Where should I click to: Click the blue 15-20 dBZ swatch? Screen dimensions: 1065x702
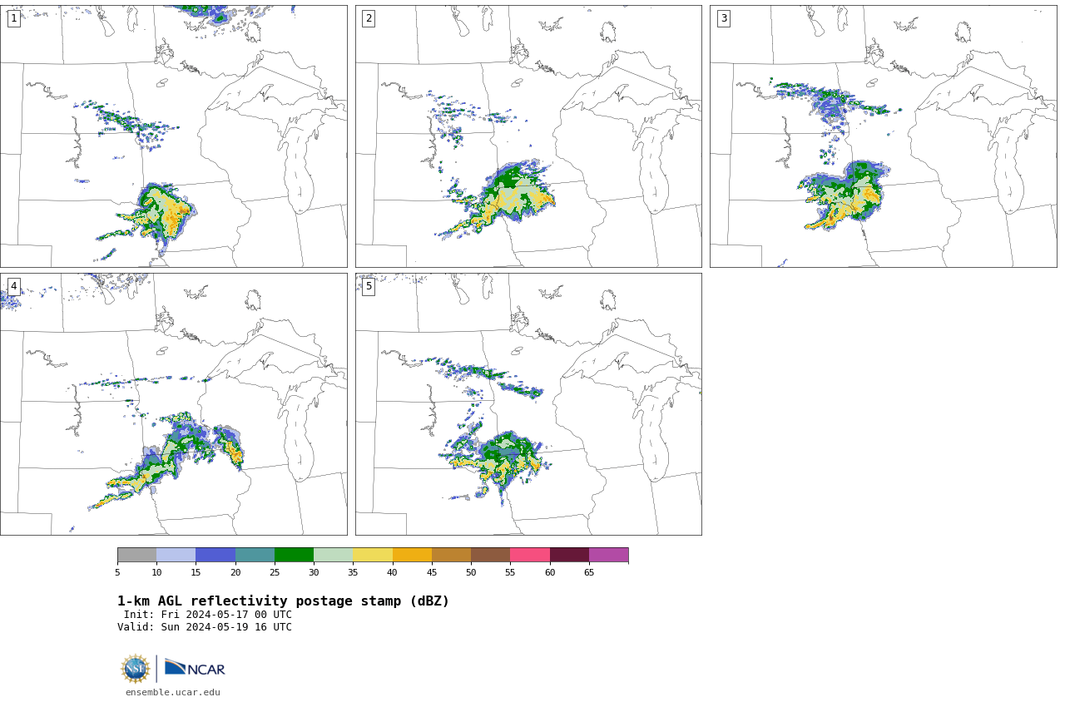[x=215, y=555]
